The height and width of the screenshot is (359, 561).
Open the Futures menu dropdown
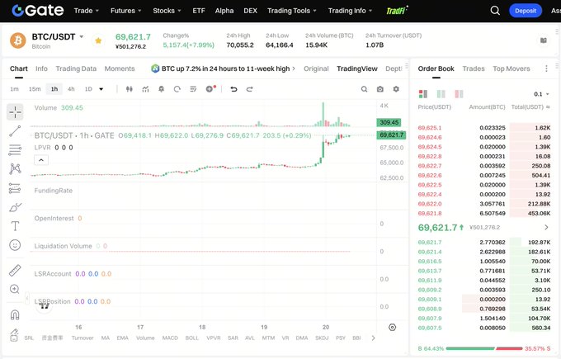click(126, 11)
